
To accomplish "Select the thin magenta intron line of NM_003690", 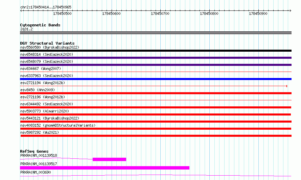I will point(156,175).
